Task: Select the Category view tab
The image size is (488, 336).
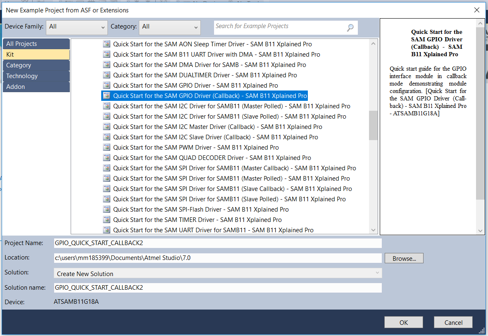Action: (36, 65)
